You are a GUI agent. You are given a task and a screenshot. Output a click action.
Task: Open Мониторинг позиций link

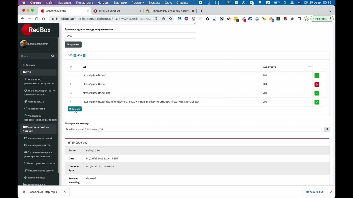[38, 138]
